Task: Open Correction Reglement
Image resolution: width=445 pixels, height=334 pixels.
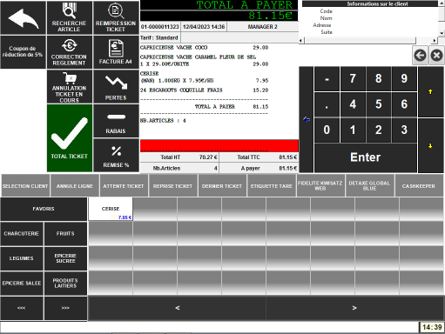Action: click(x=70, y=52)
